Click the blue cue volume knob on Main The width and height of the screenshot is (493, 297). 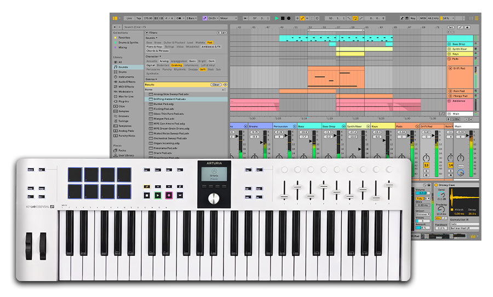(x=461, y=173)
